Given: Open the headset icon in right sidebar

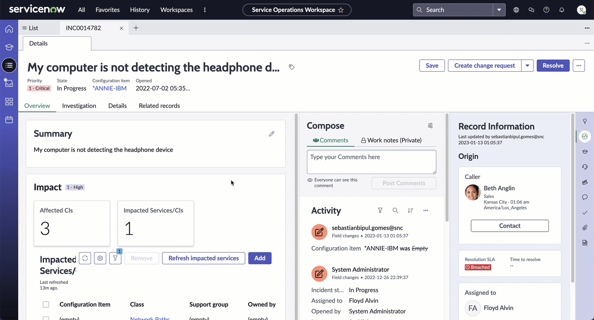Looking at the screenshot, I should tap(585, 167).
